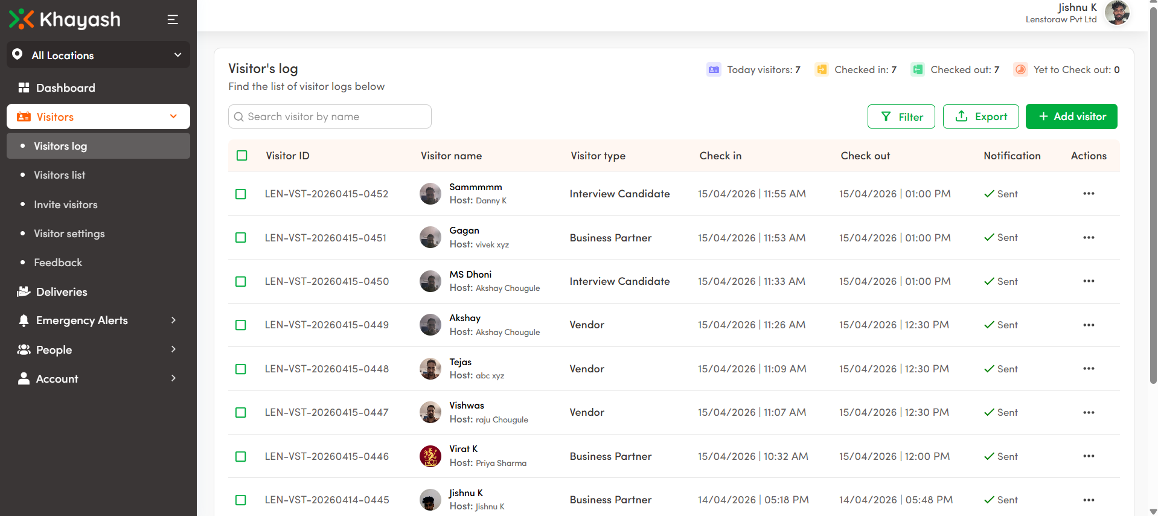Collapse the sidebar with the hamburger icon
The width and height of the screenshot is (1158, 516).
click(x=173, y=19)
